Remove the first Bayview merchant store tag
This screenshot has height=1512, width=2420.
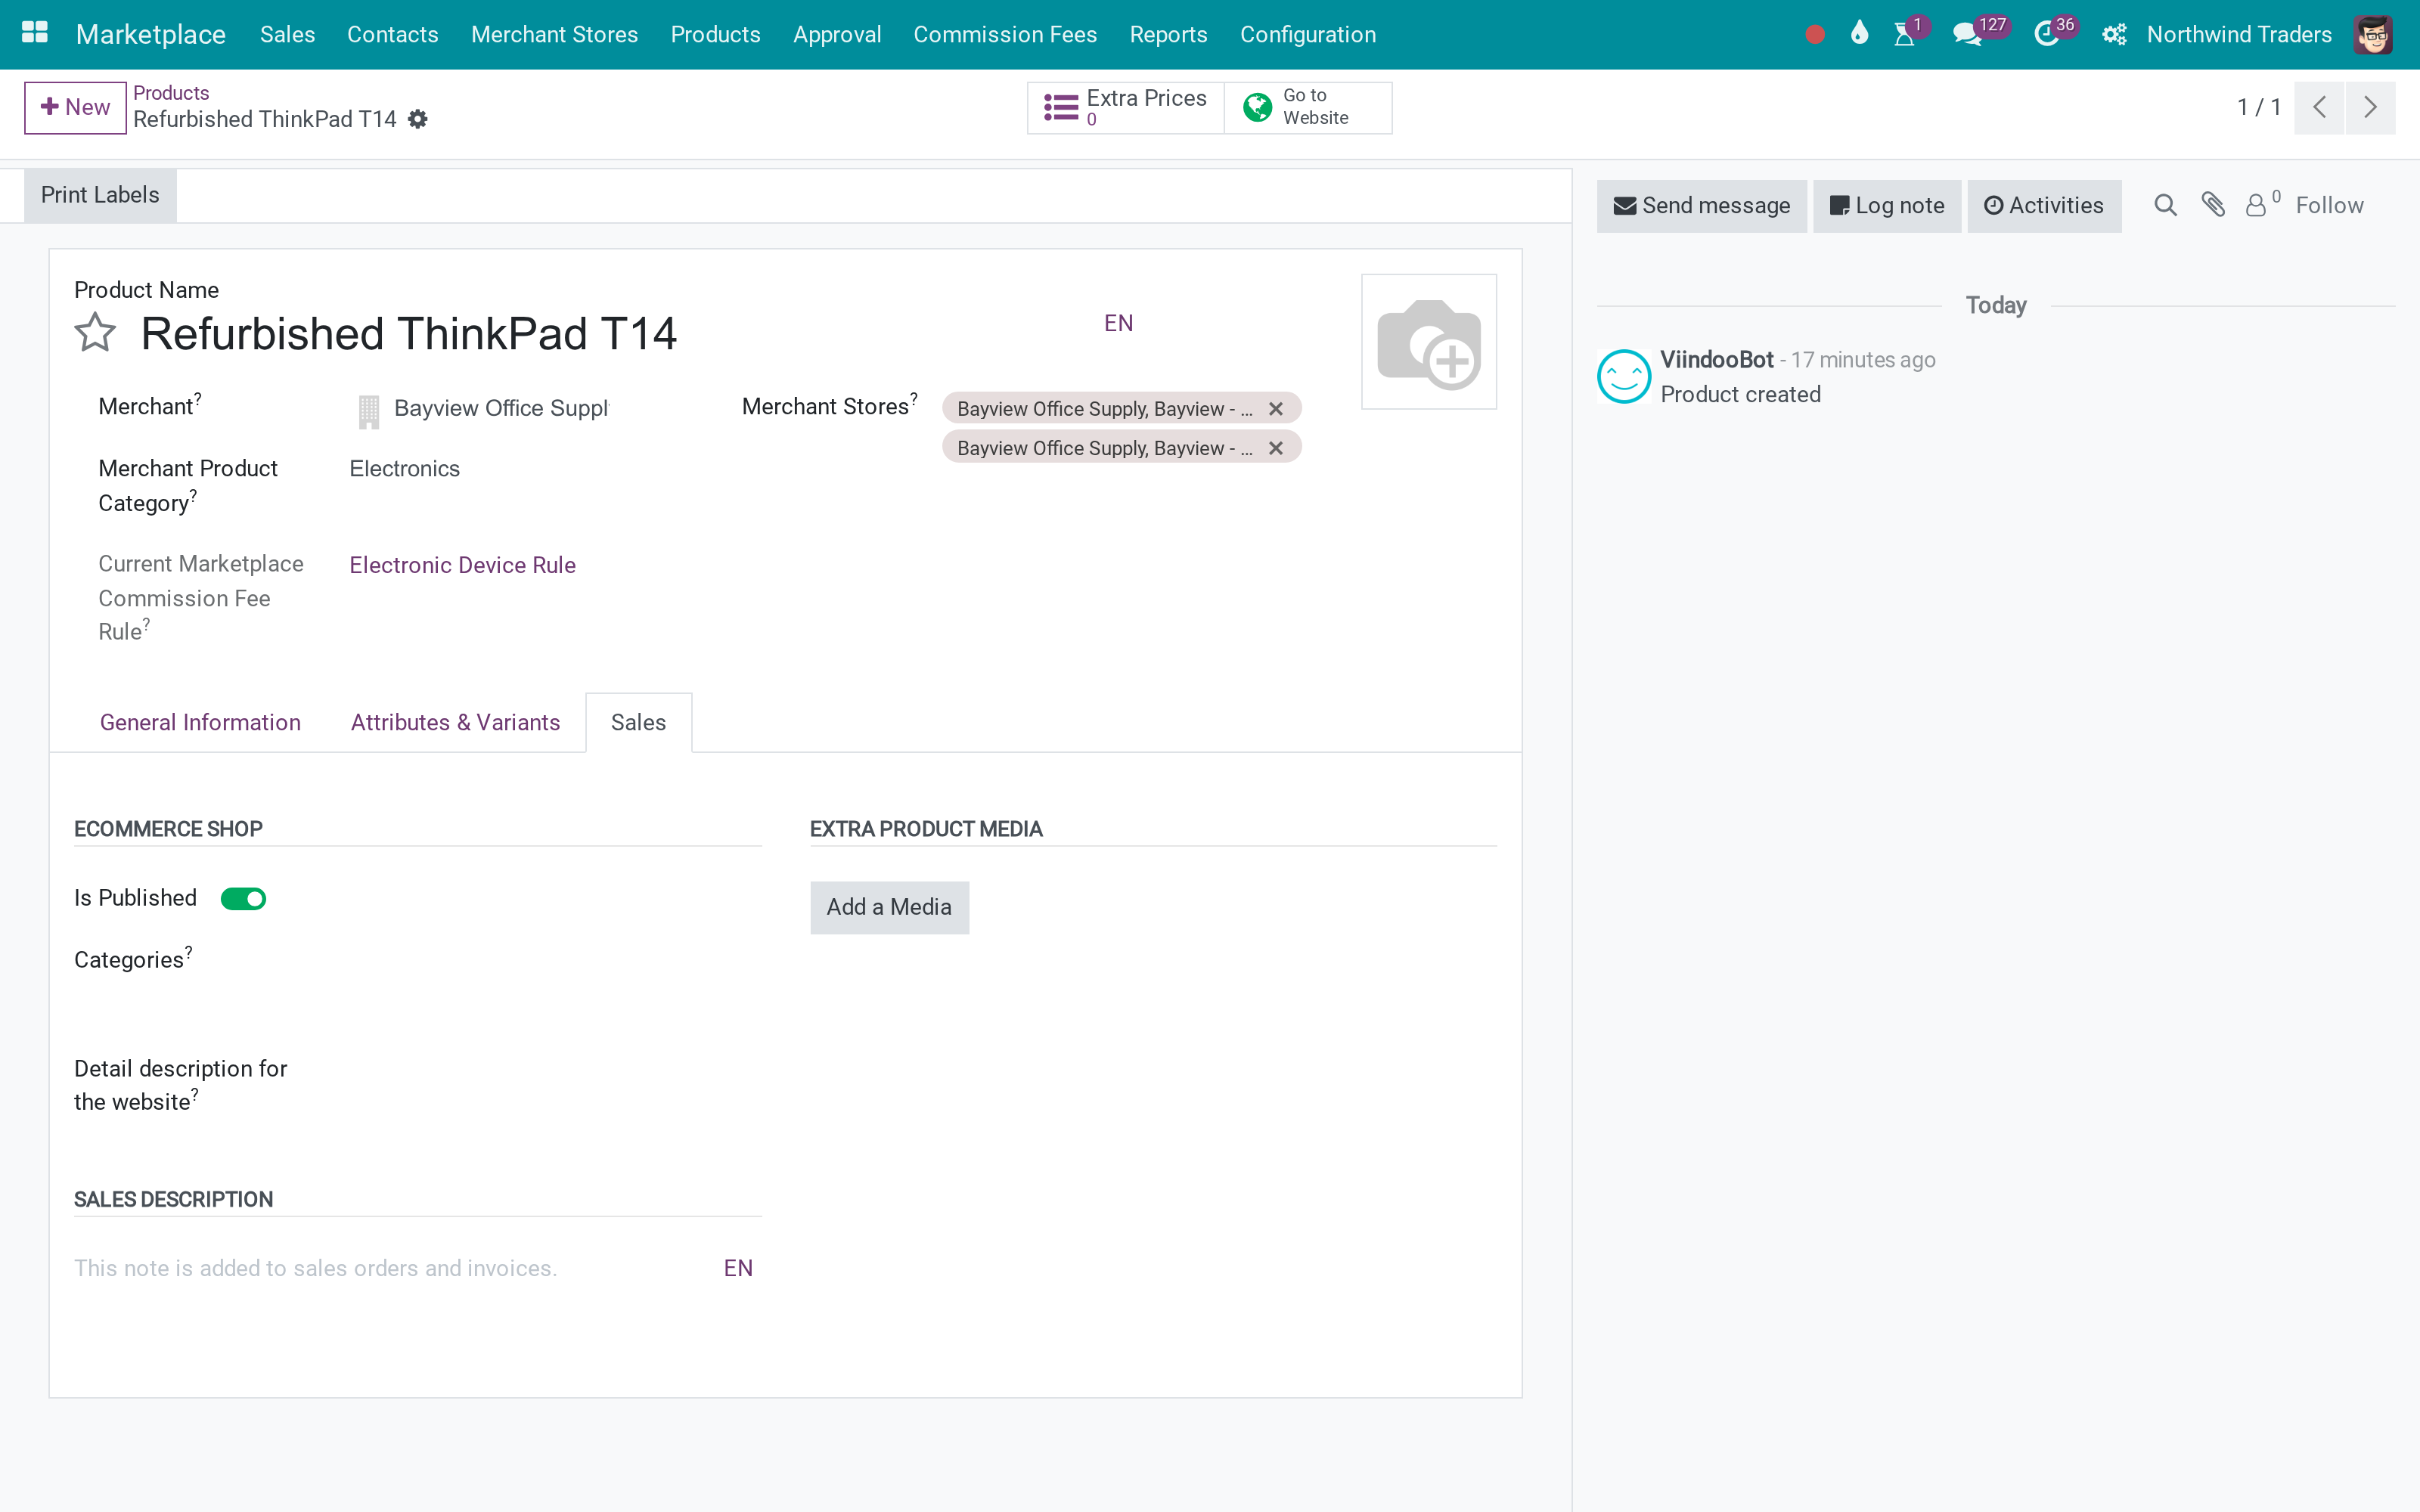pos(1275,409)
